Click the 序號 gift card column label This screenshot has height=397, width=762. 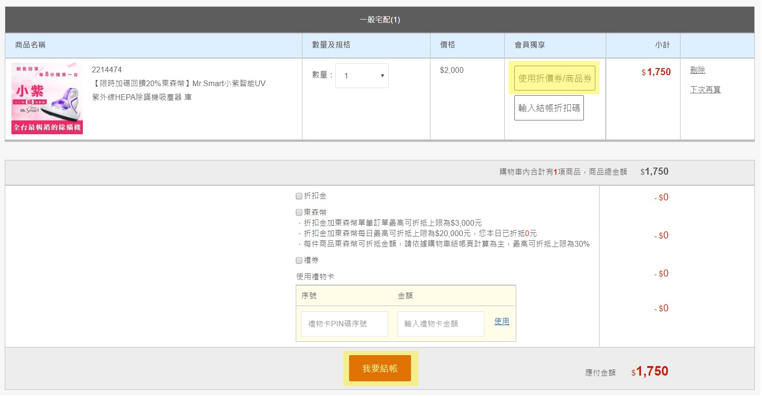pyautogui.click(x=309, y=296)
